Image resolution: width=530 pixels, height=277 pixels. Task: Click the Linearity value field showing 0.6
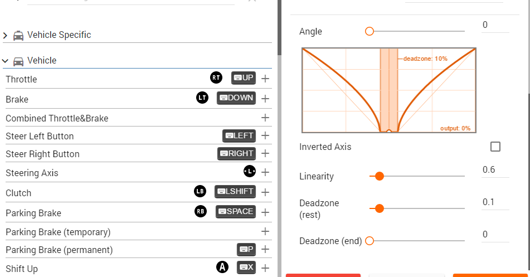[x=495, y=170]
